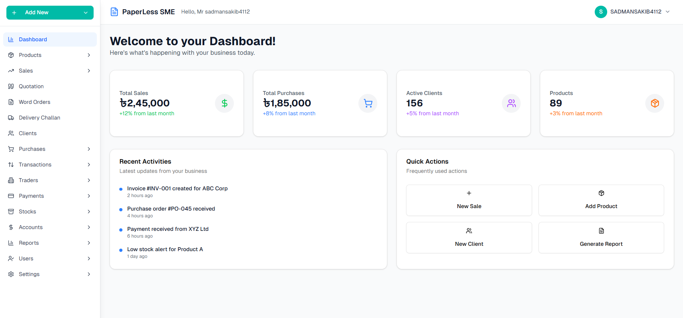Click the quotation marks icon beside Quotation
Image resolution: width=683 pixels, height=318 pixels.
[11, 86]
